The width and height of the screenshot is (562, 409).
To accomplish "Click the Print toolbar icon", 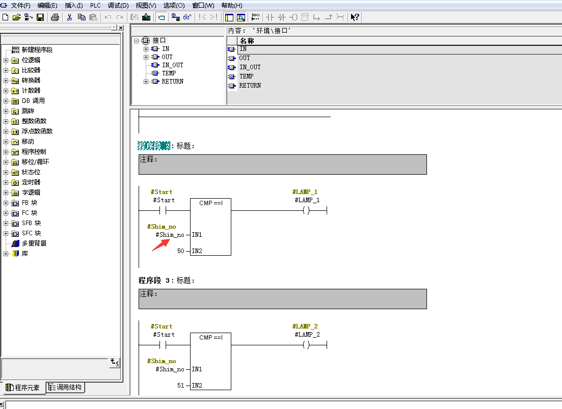I will [55, 17].
